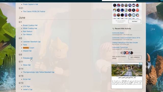Open the White Cowboy Hat link

tap(30, 28)
